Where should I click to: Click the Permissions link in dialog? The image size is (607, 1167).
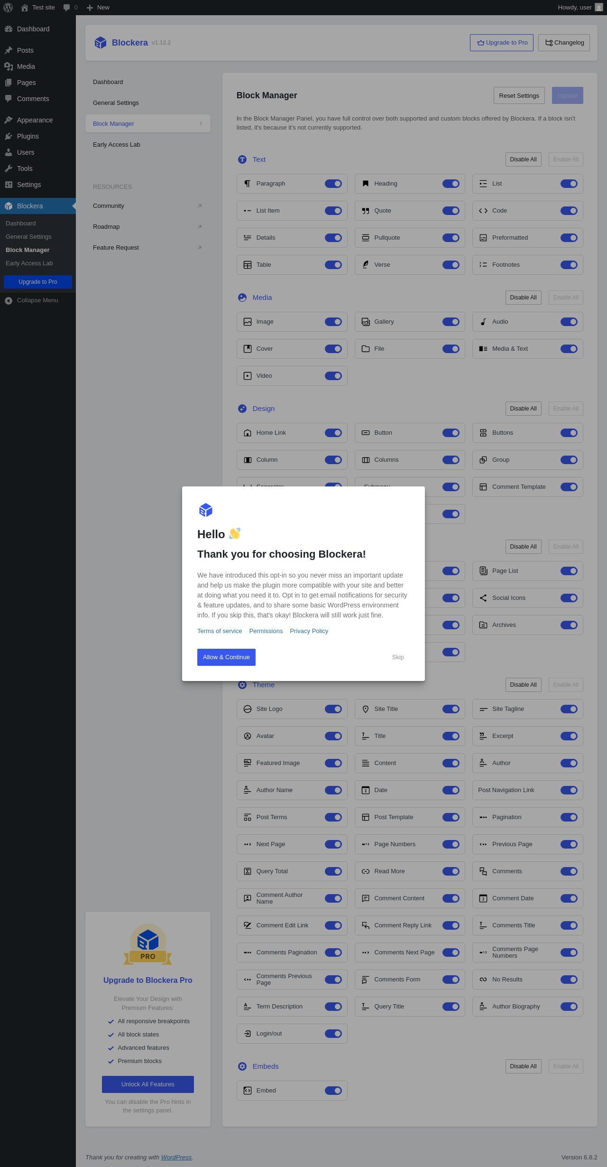[266, 631]
